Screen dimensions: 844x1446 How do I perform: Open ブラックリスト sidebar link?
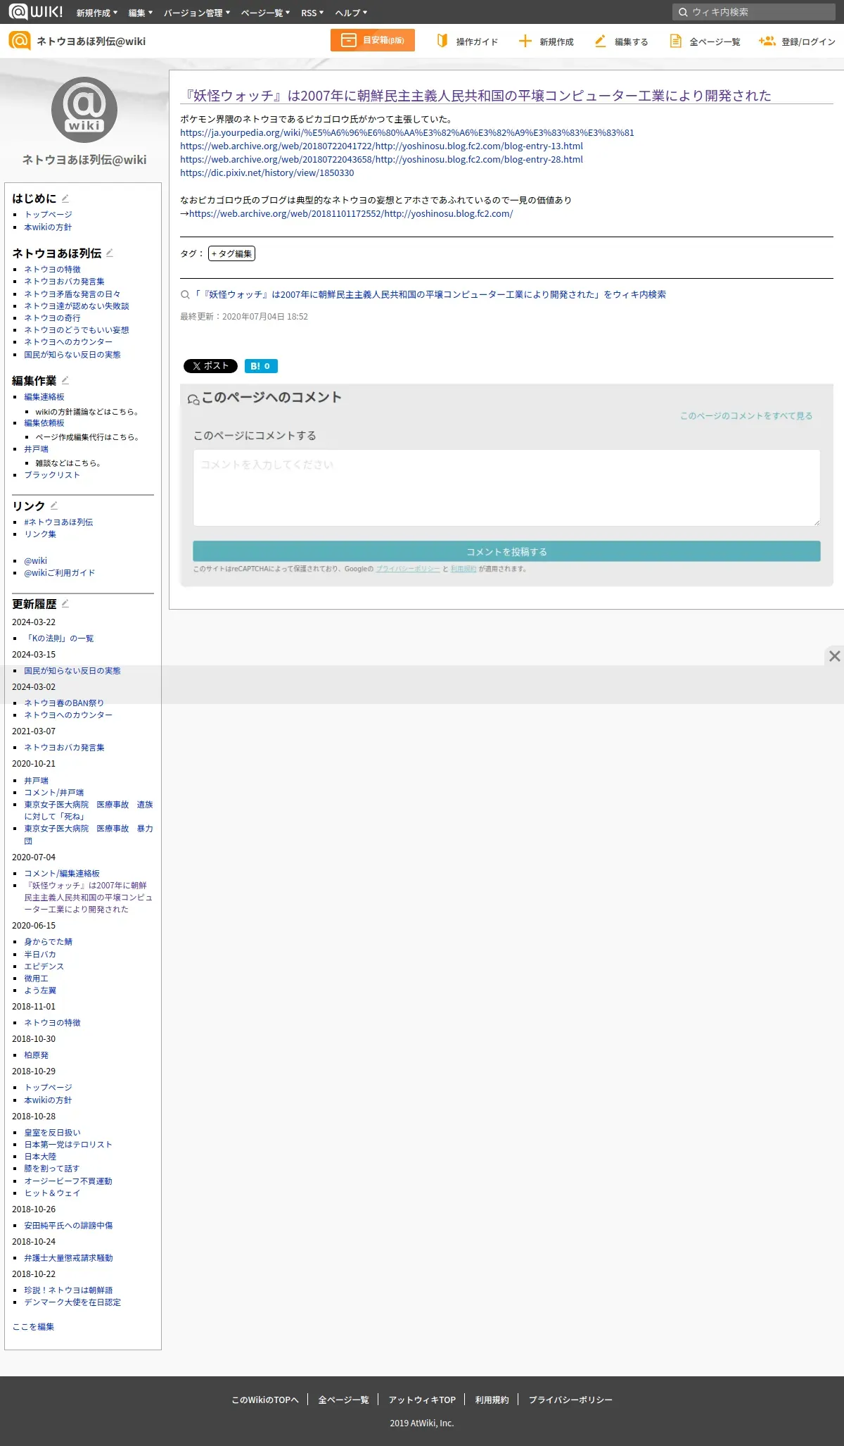point(52,474)
